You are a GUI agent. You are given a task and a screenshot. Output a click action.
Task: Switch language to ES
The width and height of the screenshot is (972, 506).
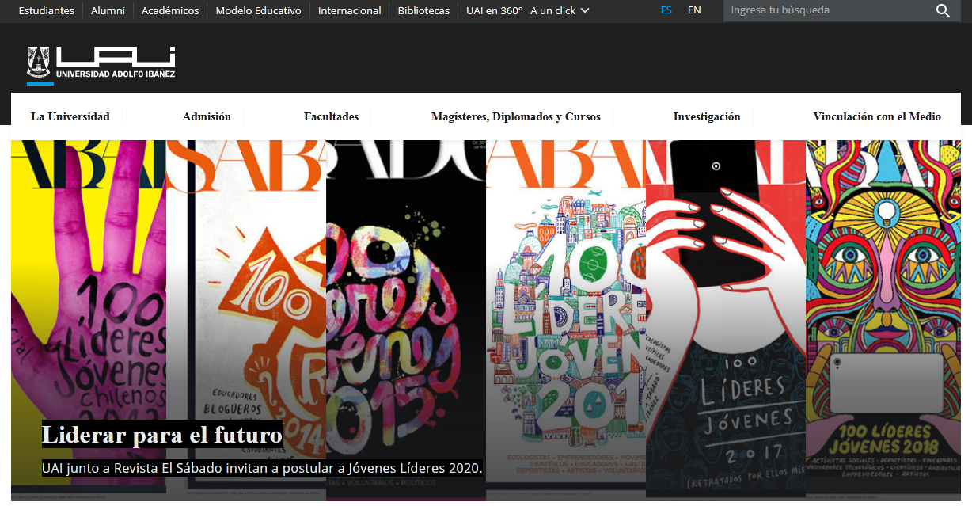pos(666,10)
